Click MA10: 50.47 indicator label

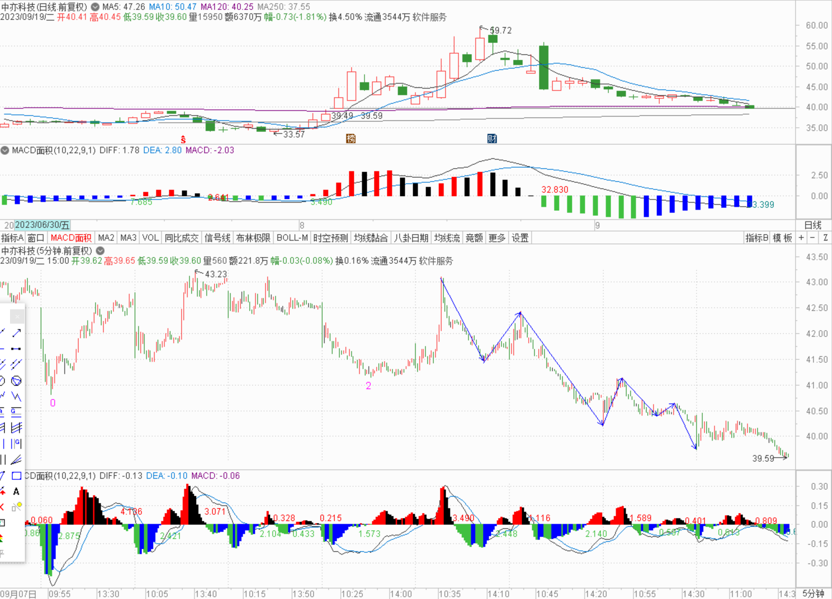[173, 7]
